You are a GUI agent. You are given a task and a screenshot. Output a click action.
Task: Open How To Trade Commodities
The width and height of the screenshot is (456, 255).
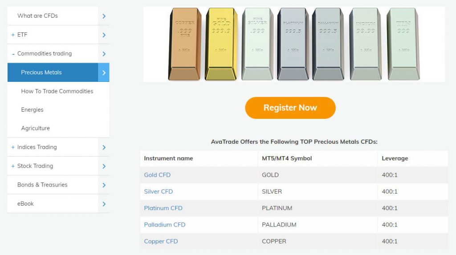(x=57, y=91)
